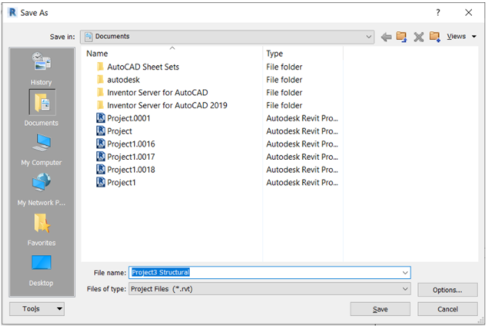Click the Back arrow icon
The image size is (489, 330).
(x=386, y=37)
